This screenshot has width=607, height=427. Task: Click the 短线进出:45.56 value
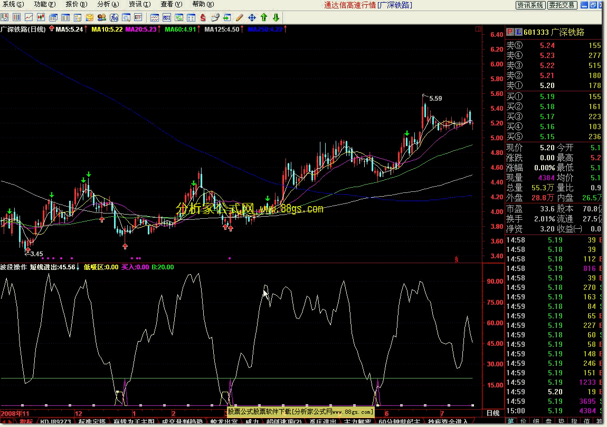click(53, 267)
